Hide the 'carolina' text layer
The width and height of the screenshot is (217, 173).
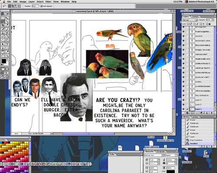tap(184, 82)
